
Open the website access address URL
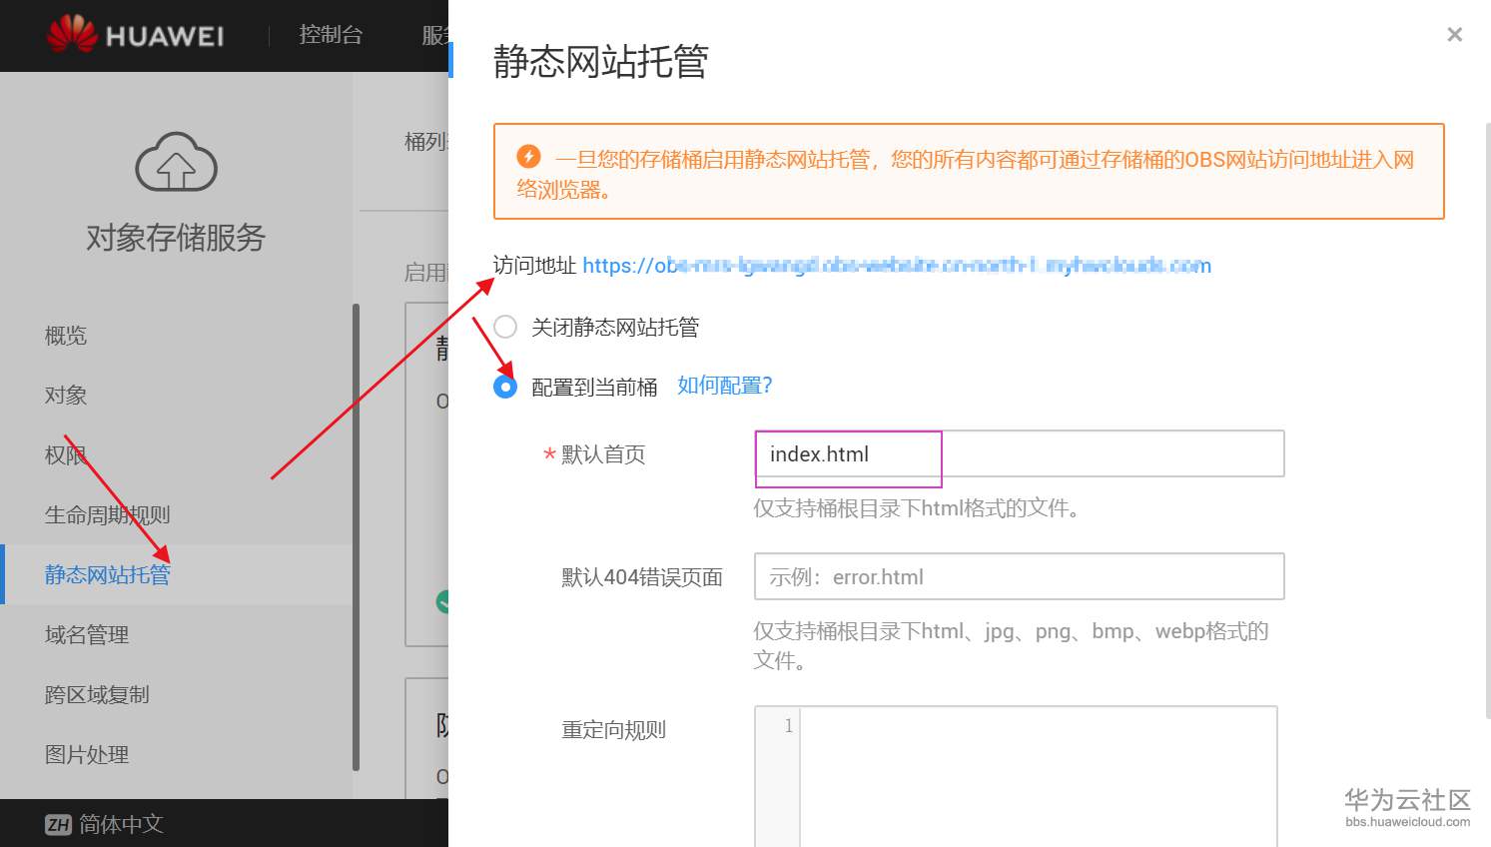tap(897, 266)
